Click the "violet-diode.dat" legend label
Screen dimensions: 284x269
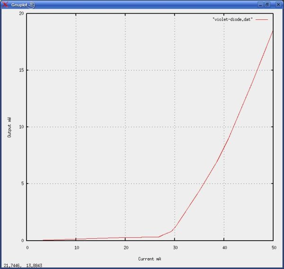[232, 19]
